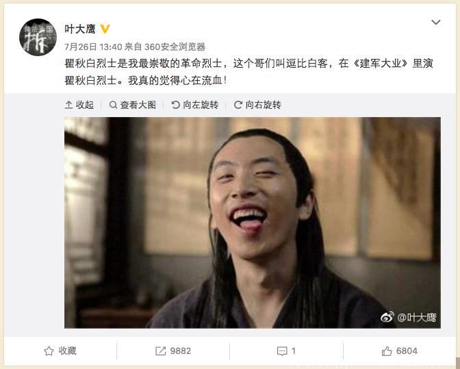
Task: Like the post with thumbs-up 6804
Action: 400,351
